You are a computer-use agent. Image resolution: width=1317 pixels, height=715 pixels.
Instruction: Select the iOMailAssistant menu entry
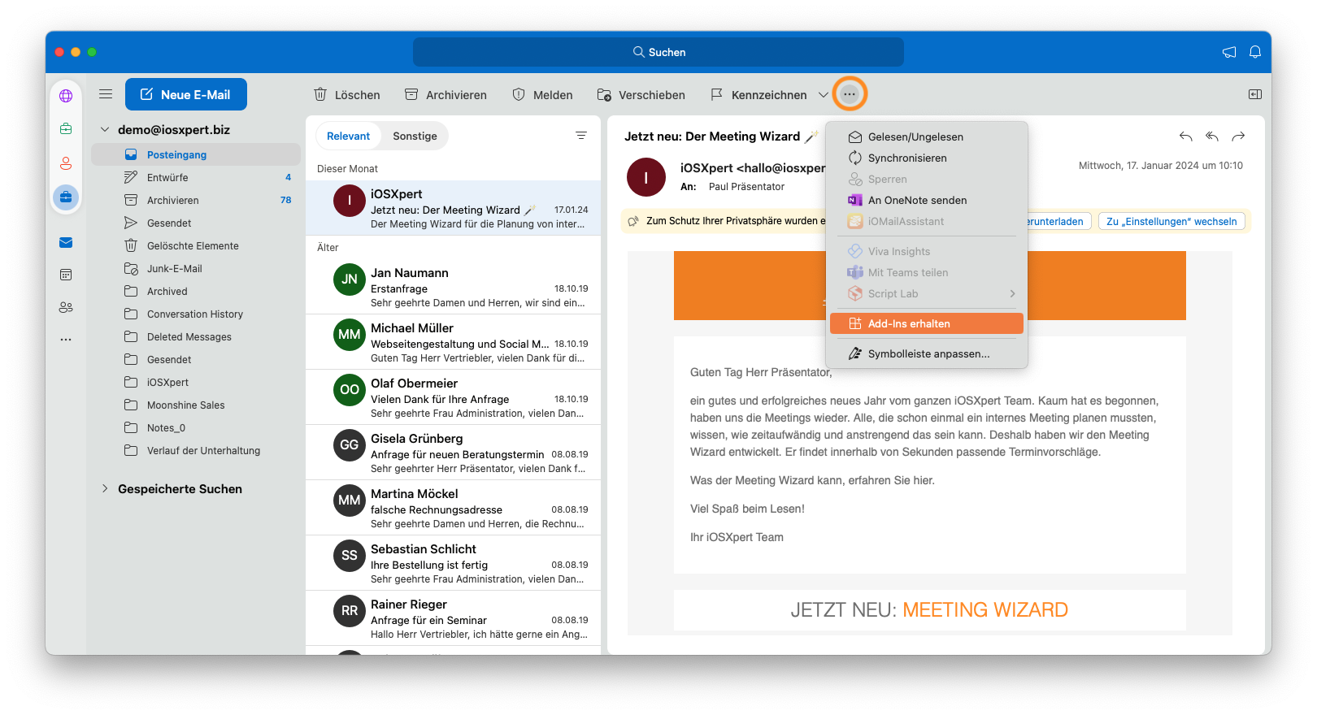(927, 221)
